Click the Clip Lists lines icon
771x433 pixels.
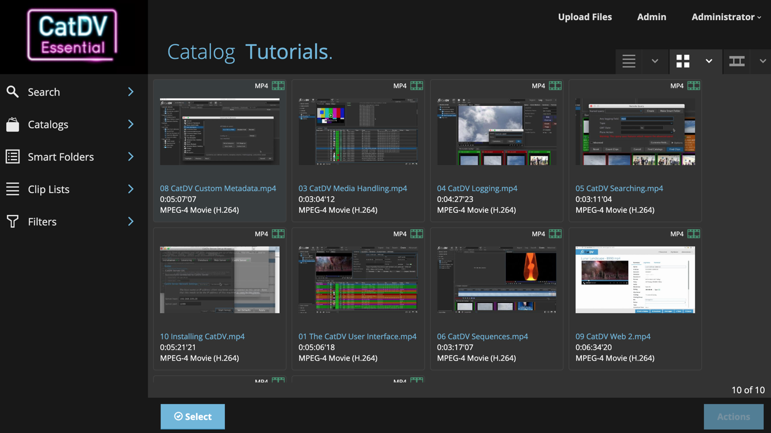pos(12,189)
